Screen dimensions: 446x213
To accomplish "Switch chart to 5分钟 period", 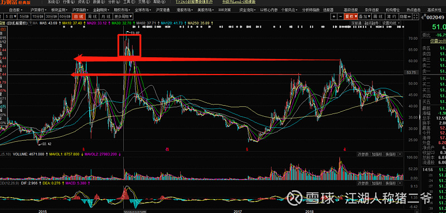I will [x=25, y=16].
